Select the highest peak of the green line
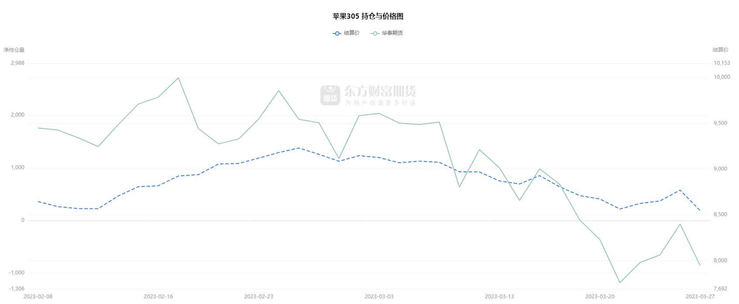Image resolution: width=739 pixels, height=304 pixels. click(x=178, y=78)
